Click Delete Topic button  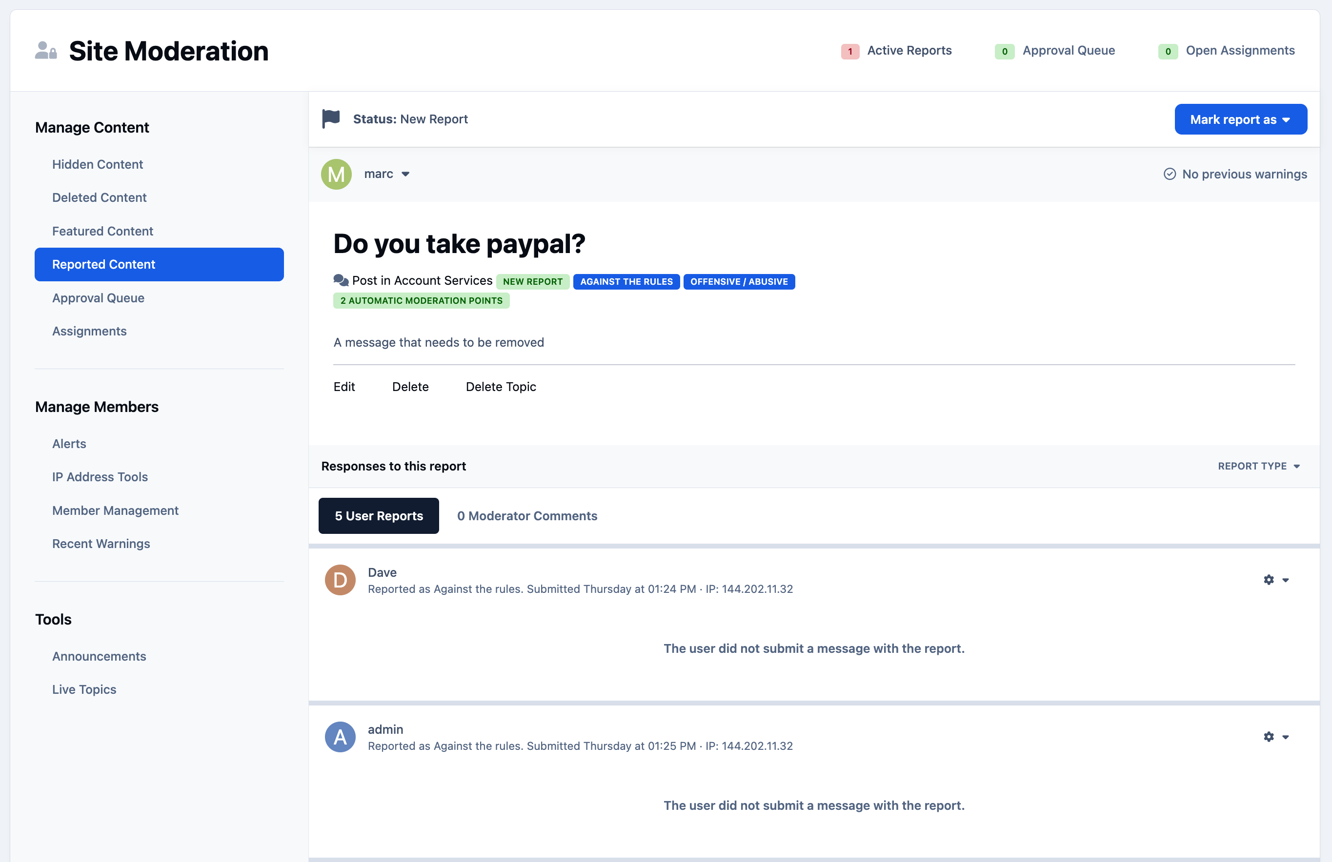501,387
